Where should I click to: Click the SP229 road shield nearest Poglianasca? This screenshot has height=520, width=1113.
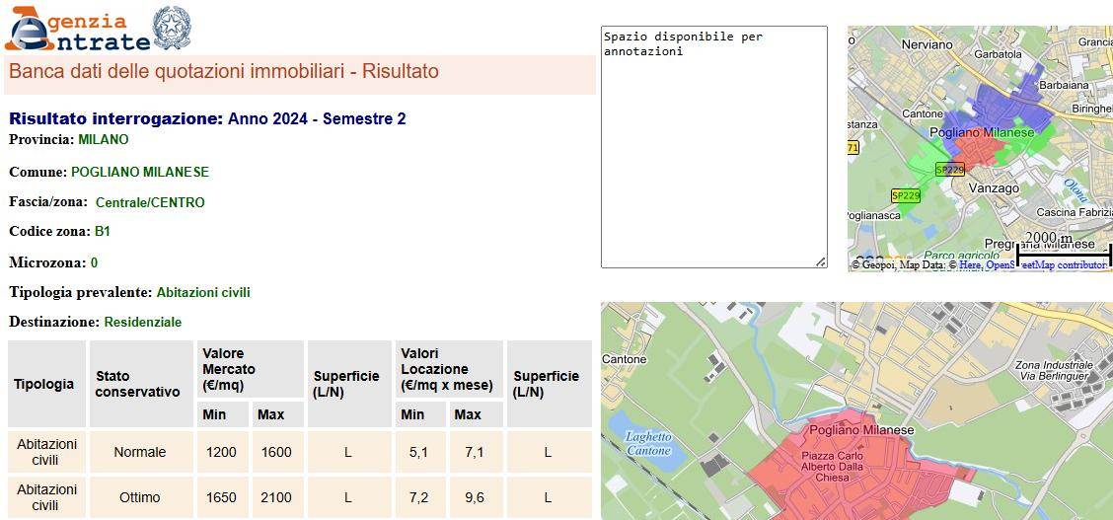click(x=905, y=195)
